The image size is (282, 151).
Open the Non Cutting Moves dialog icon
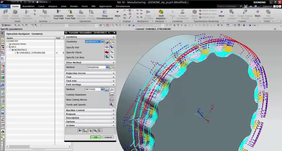point(112,100)
